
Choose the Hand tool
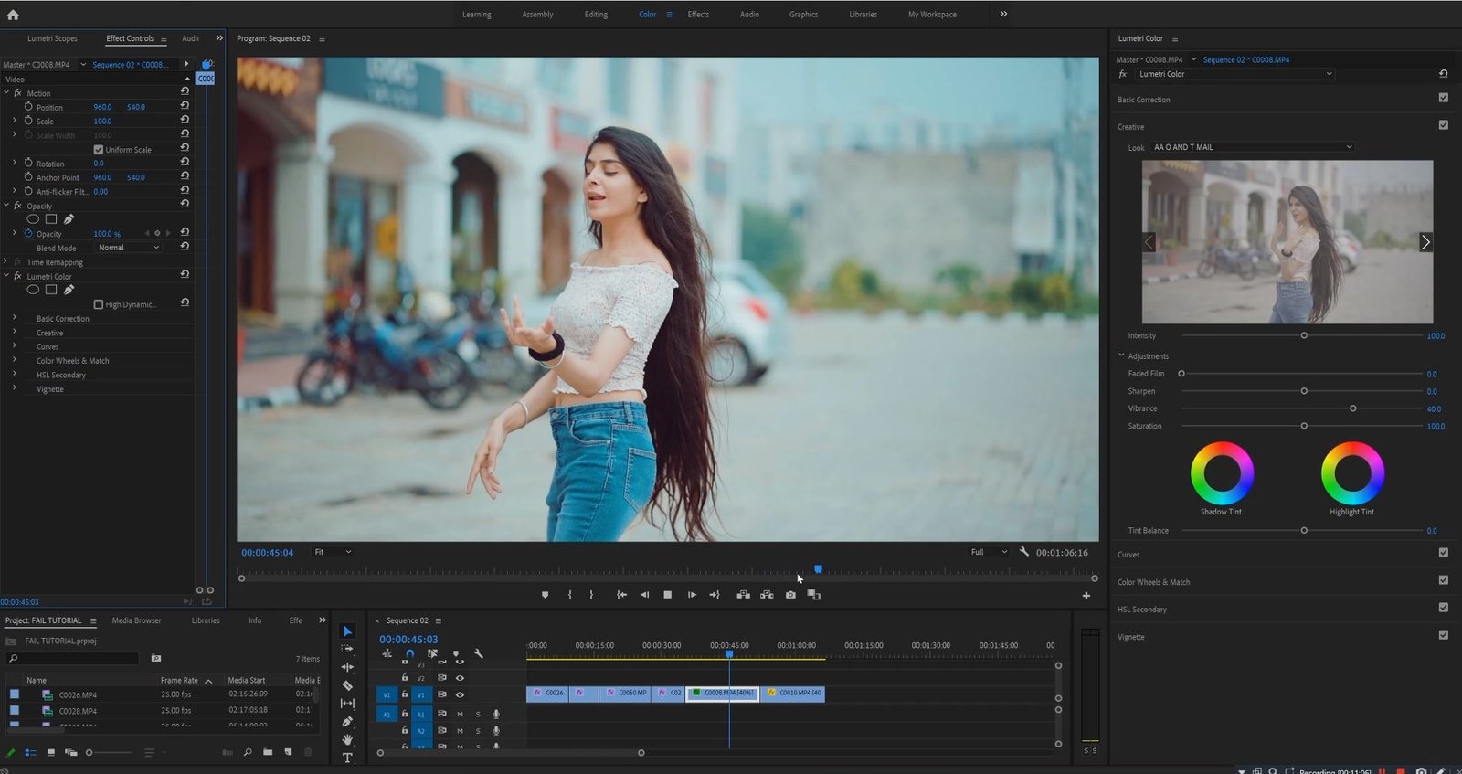[347, 739]
